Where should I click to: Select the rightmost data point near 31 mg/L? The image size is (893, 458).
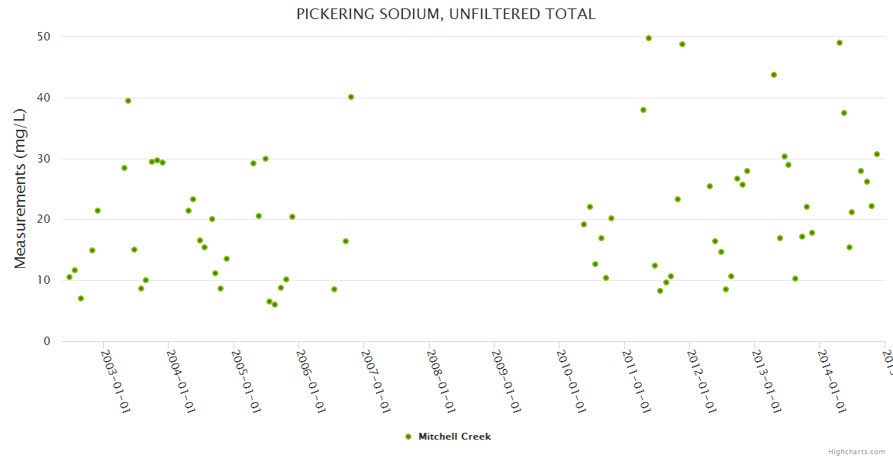[877, 154]
